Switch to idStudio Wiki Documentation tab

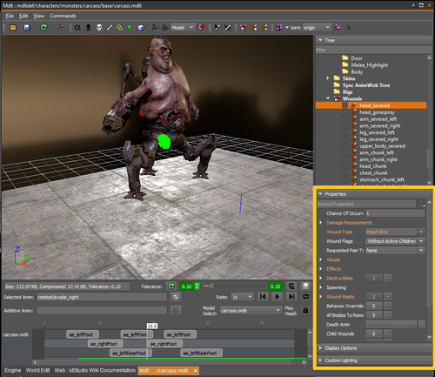coord(95,370)
